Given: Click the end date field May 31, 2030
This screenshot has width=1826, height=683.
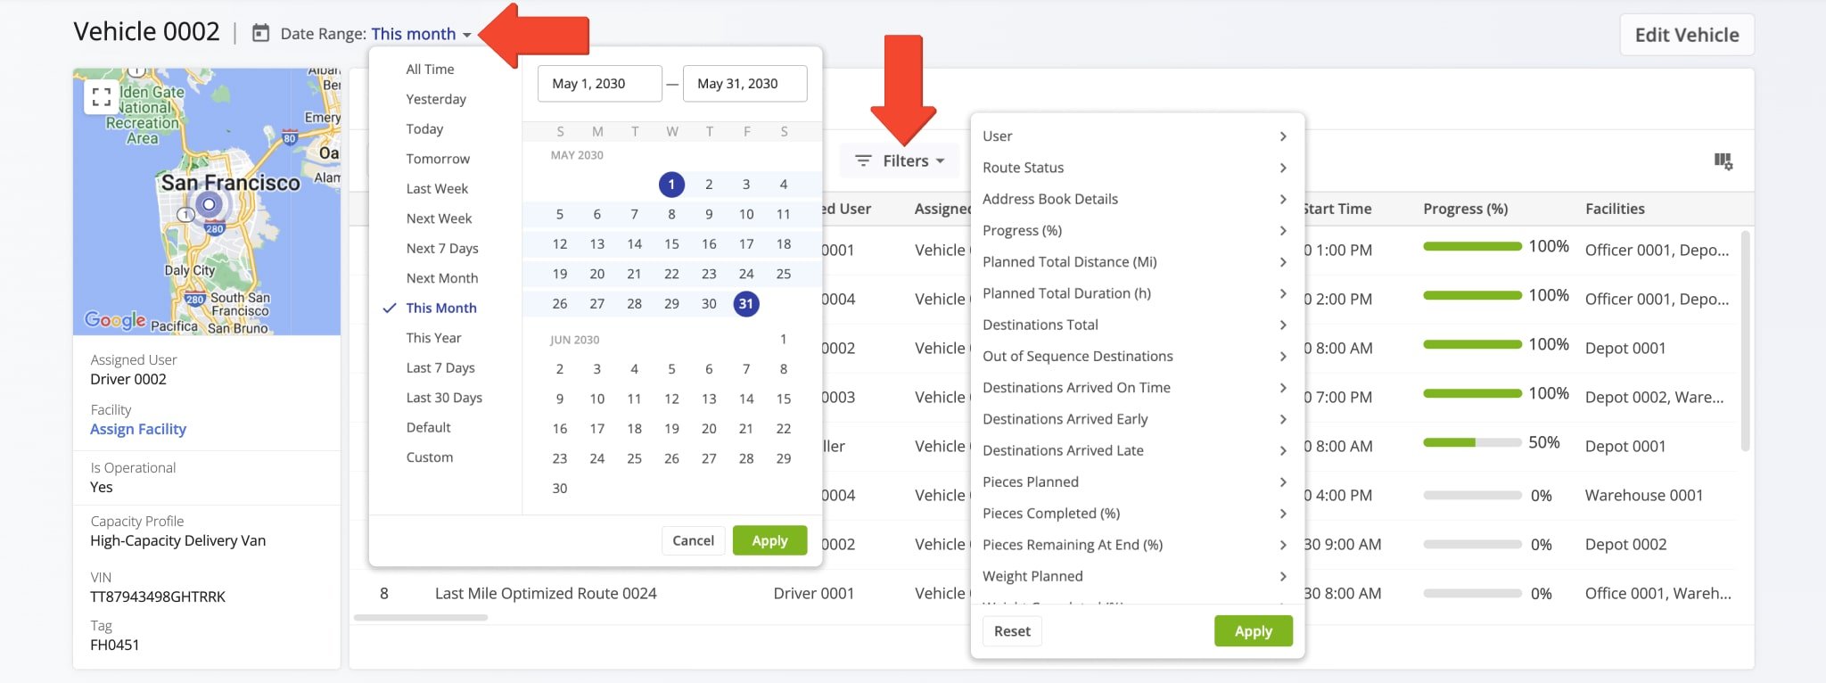Looking at the screenshot, I should point(744,84).
